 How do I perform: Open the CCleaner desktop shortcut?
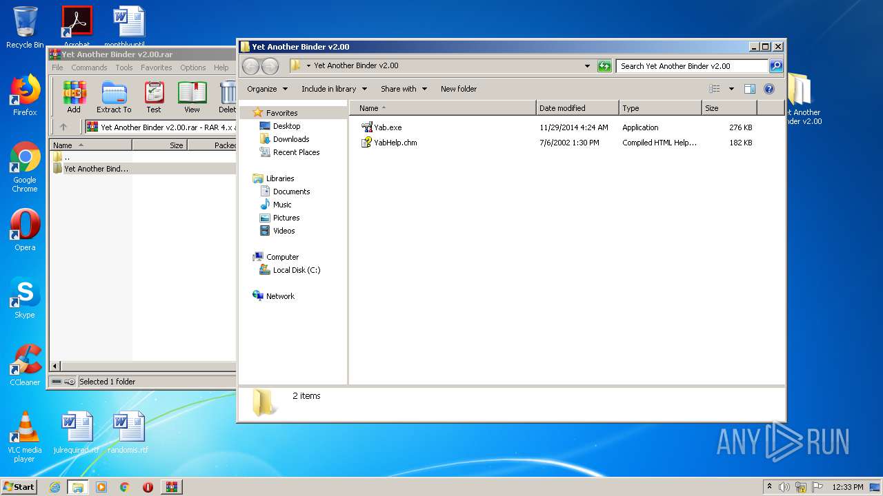(25, 365)
